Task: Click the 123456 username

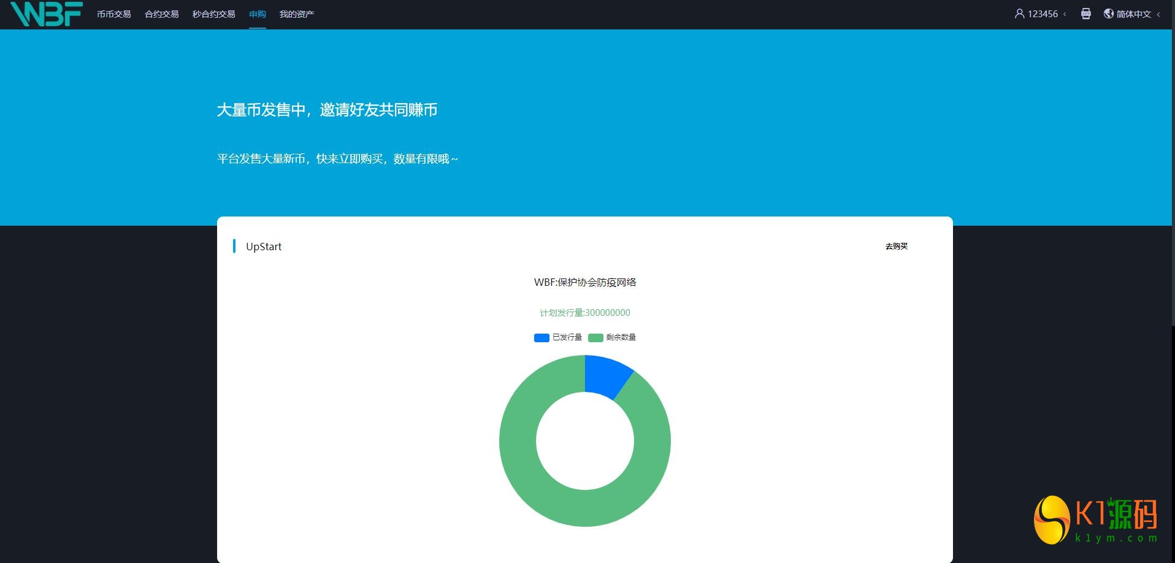Action: point(1043,14)
